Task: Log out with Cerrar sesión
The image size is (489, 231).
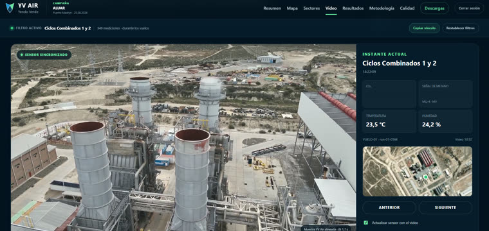Action: pyautogui.click(x=469, y=8)
